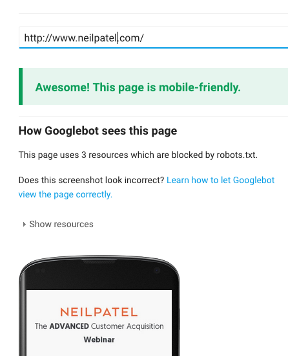Select the 'How Googlebot sees this page' heading

click(98, 131)
